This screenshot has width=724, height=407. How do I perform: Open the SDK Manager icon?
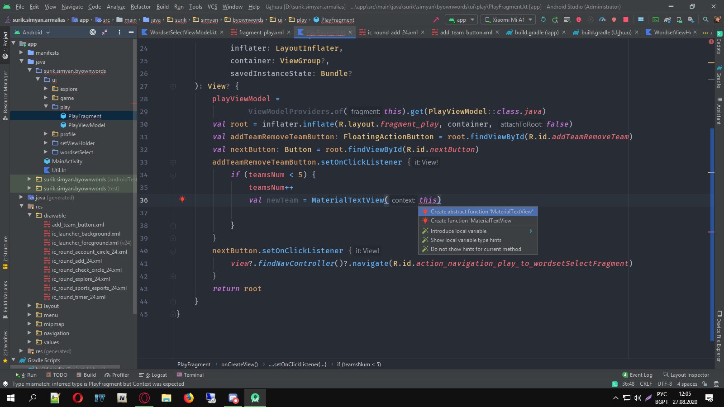point(691,19)
